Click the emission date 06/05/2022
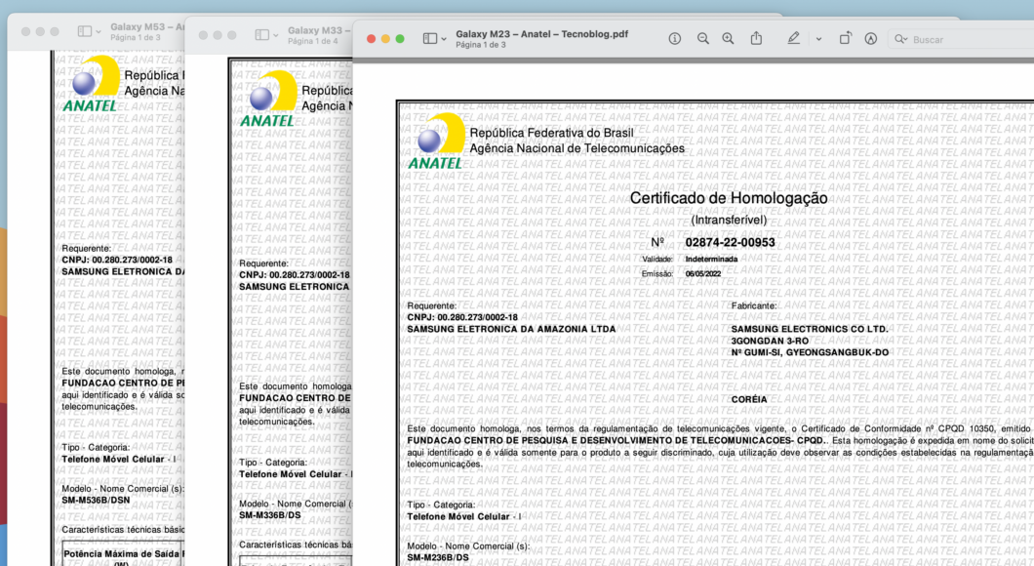The height and width of the screenshot is (566, 1034). click(x=703, y=274)
